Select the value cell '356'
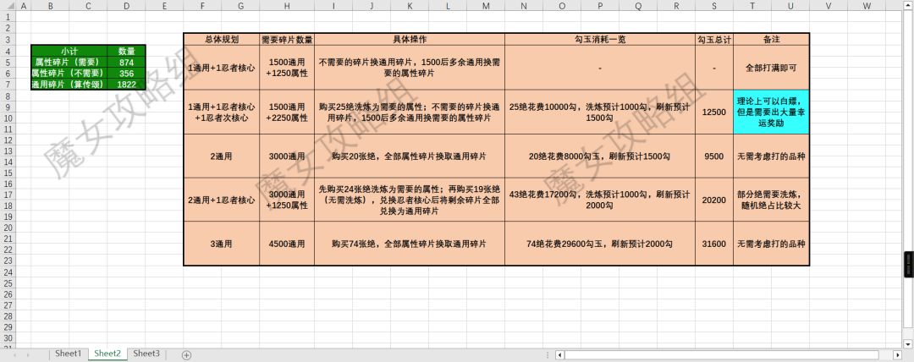Image resolution: width=914 pixels, height=362 pixels. click(x=126, y=74)
